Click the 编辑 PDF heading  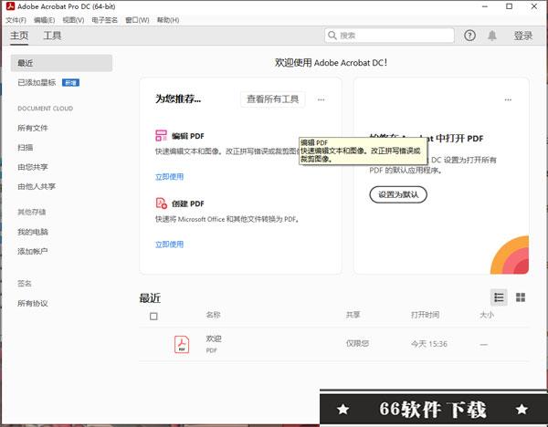[x=187, y=136]
